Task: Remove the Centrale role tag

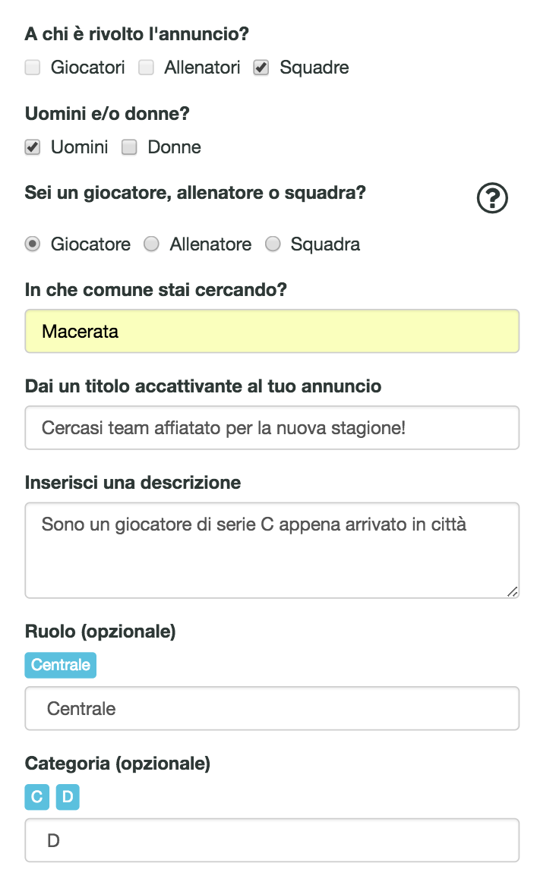Action: tap(61, 665)
